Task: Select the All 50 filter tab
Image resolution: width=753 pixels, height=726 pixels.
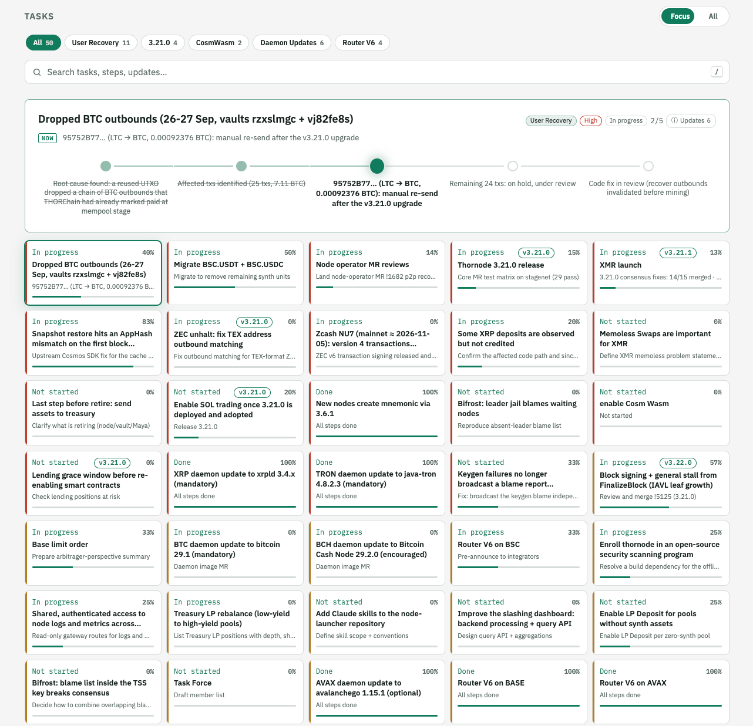Action: coord(43,43)
